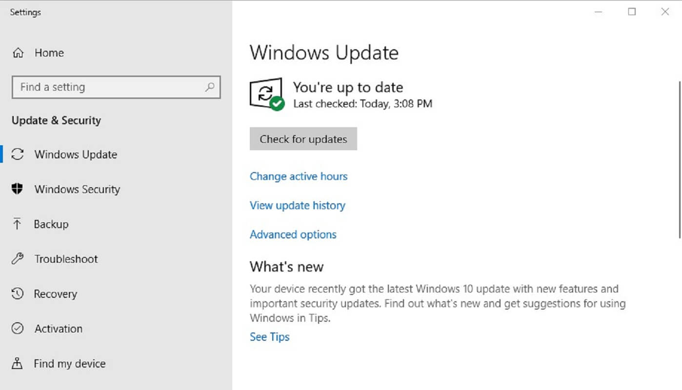Click the See Tips link

click(x=270, y=337)
